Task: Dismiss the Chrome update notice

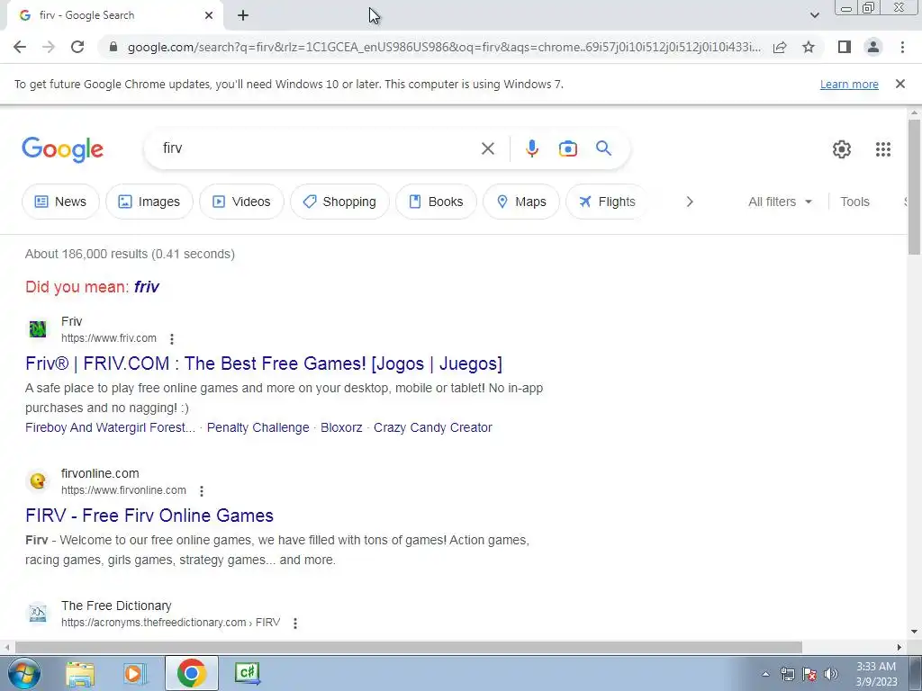Action: click(899, 84)
